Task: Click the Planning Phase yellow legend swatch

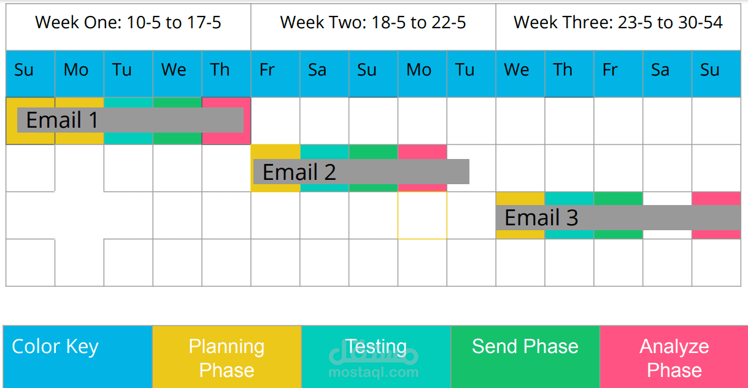Action: [226, 357]
